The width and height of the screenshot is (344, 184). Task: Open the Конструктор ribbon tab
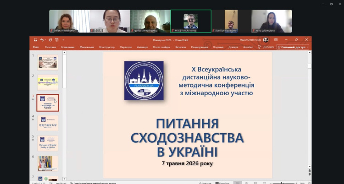[x=107, y=47]
